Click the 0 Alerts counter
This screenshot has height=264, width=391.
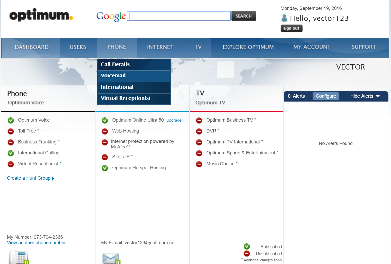[x=296, y=96]
